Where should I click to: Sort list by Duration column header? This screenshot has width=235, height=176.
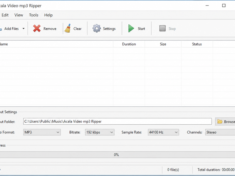click(x=129, y=44)
